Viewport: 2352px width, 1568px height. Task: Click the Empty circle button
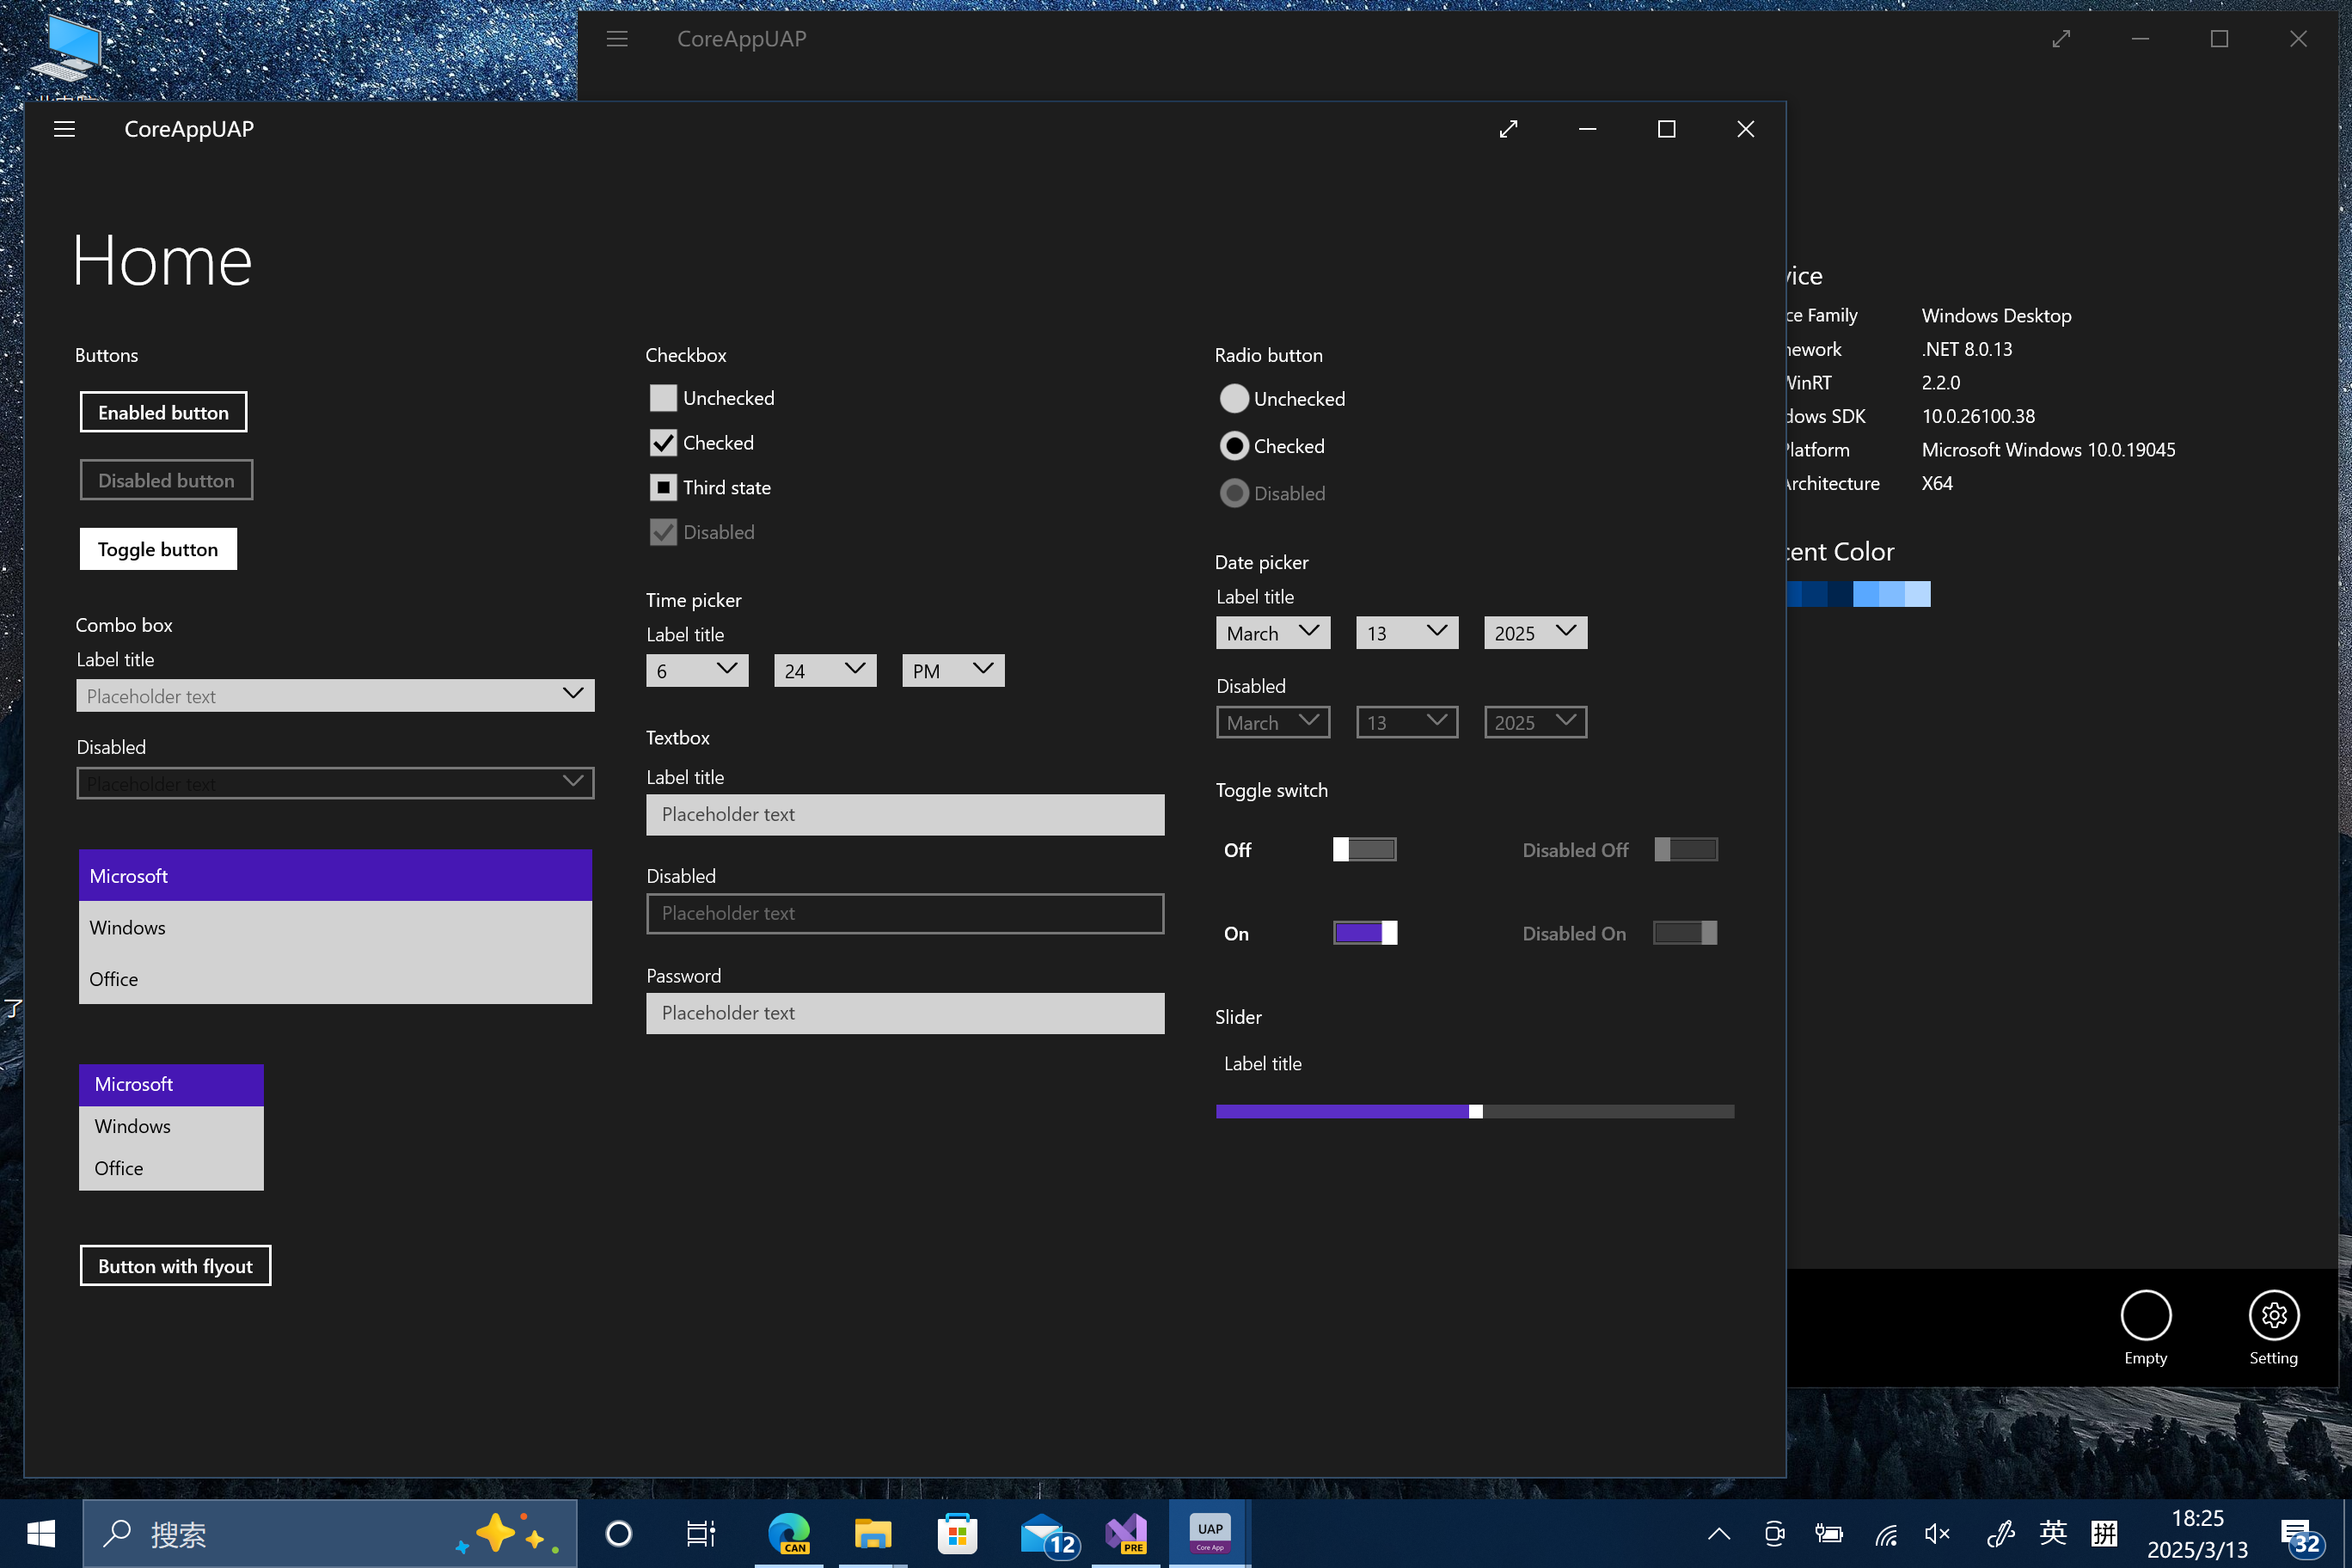click(2146, 1315)
